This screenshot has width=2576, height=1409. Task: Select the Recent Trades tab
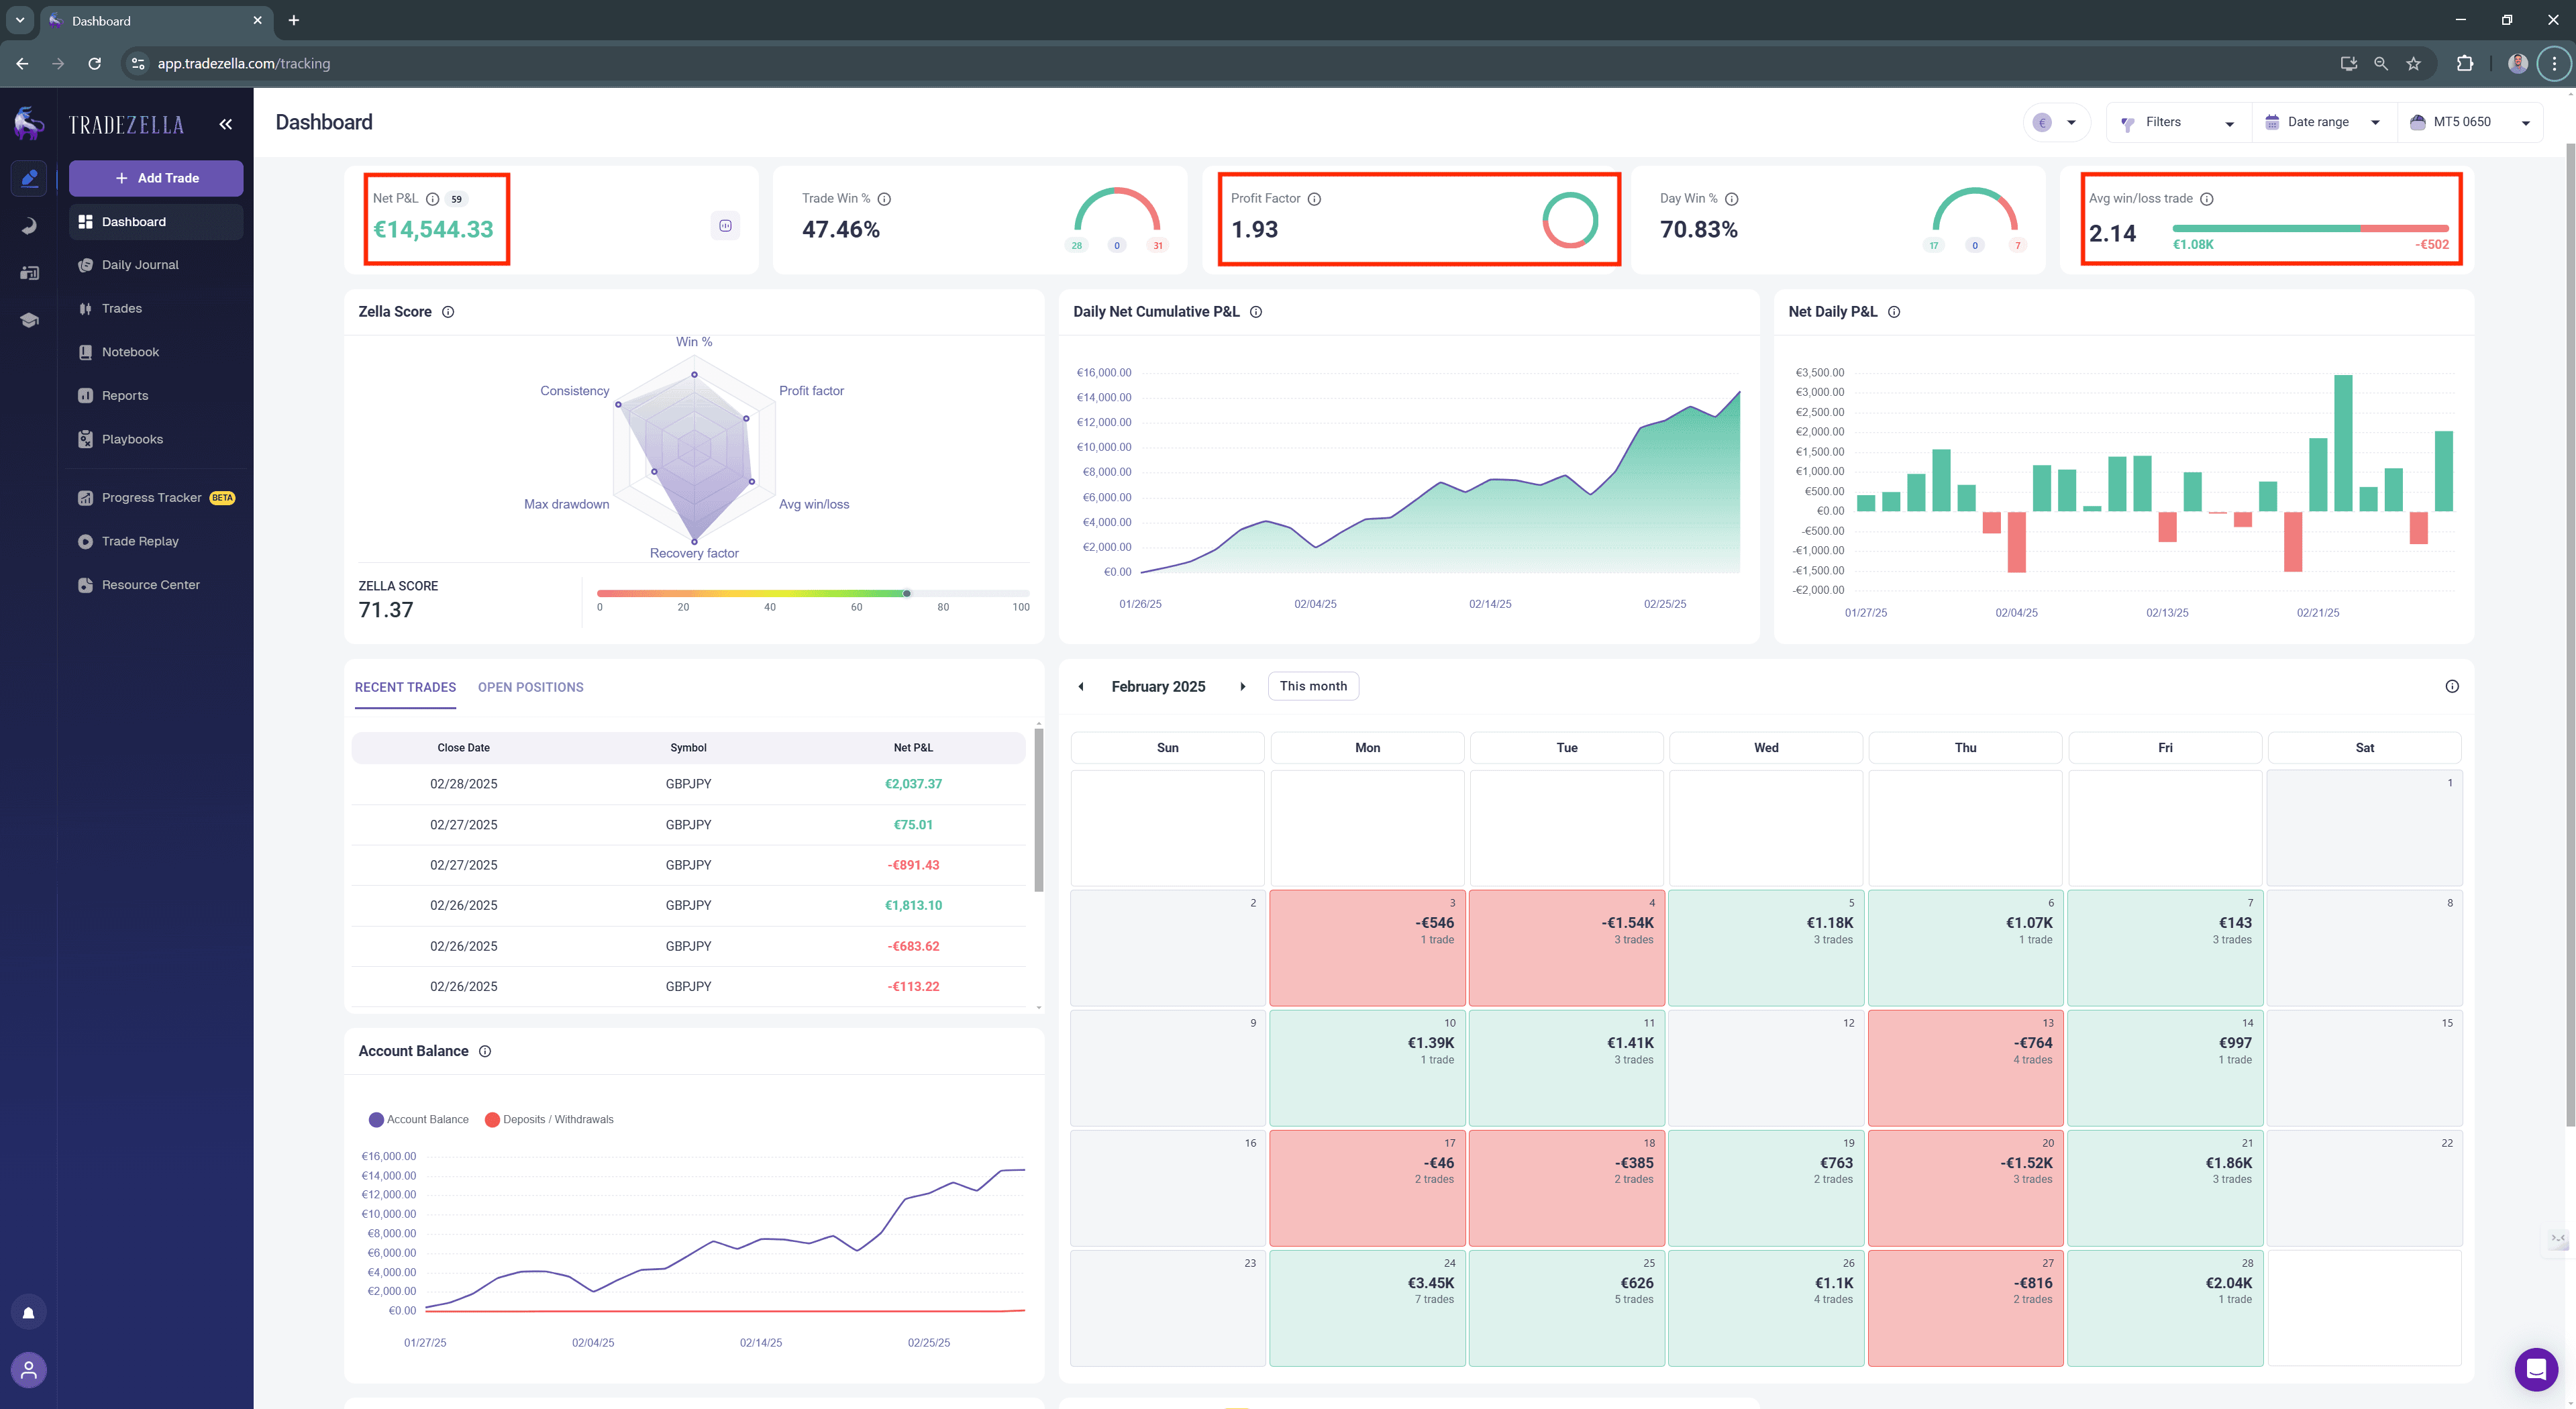405,687
